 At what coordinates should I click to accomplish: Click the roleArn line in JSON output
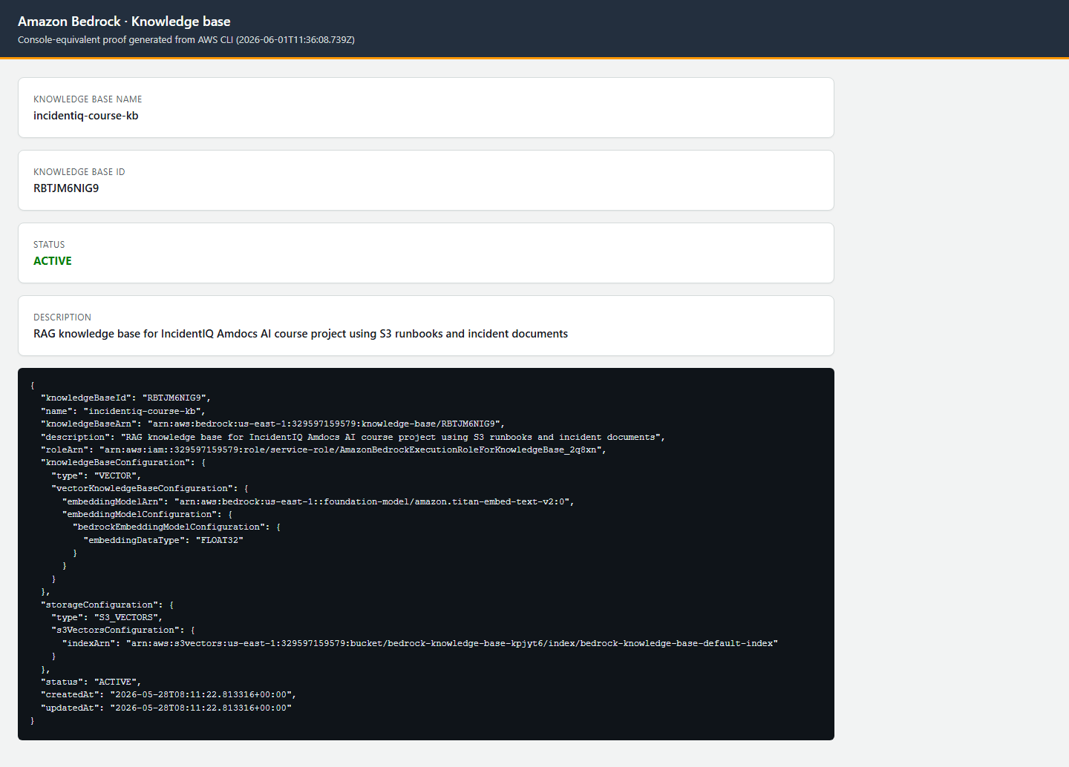coord(323,450)
